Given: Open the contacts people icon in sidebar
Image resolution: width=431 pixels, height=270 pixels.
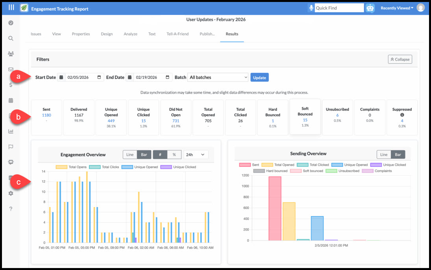Looking at the screenshot, I should [x=11, y=54].
